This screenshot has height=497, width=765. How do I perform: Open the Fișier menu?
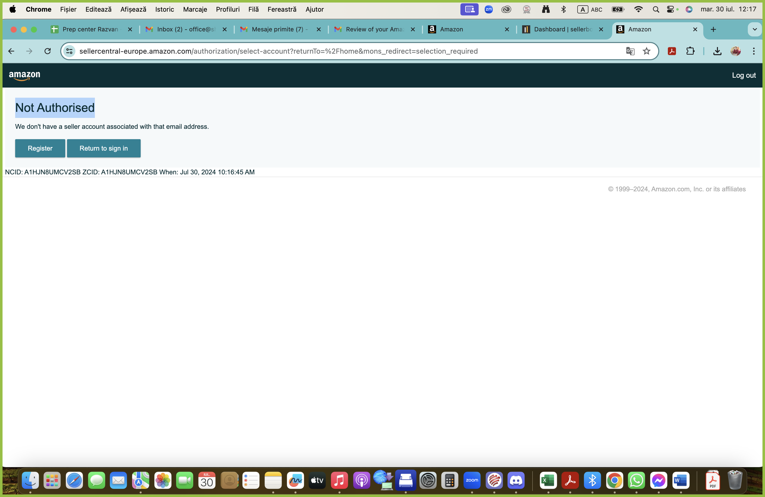pyautogui.click(x=68, y=9)
